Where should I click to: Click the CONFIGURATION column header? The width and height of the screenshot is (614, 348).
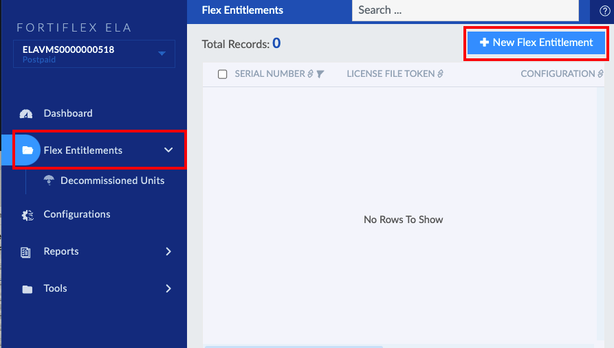tap(558, 74)
